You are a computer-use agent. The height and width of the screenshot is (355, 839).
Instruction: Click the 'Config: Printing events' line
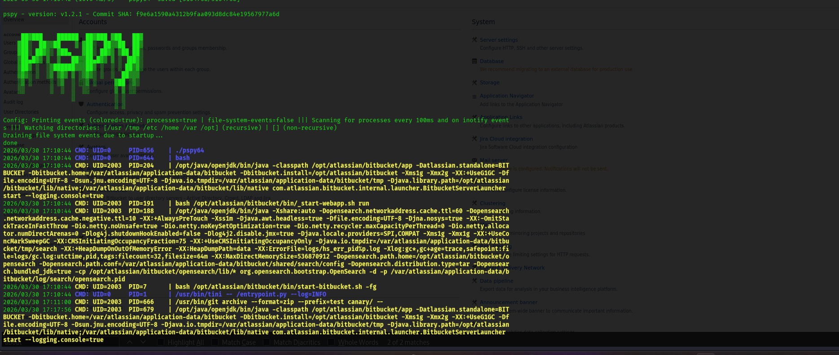pos(256,124)
